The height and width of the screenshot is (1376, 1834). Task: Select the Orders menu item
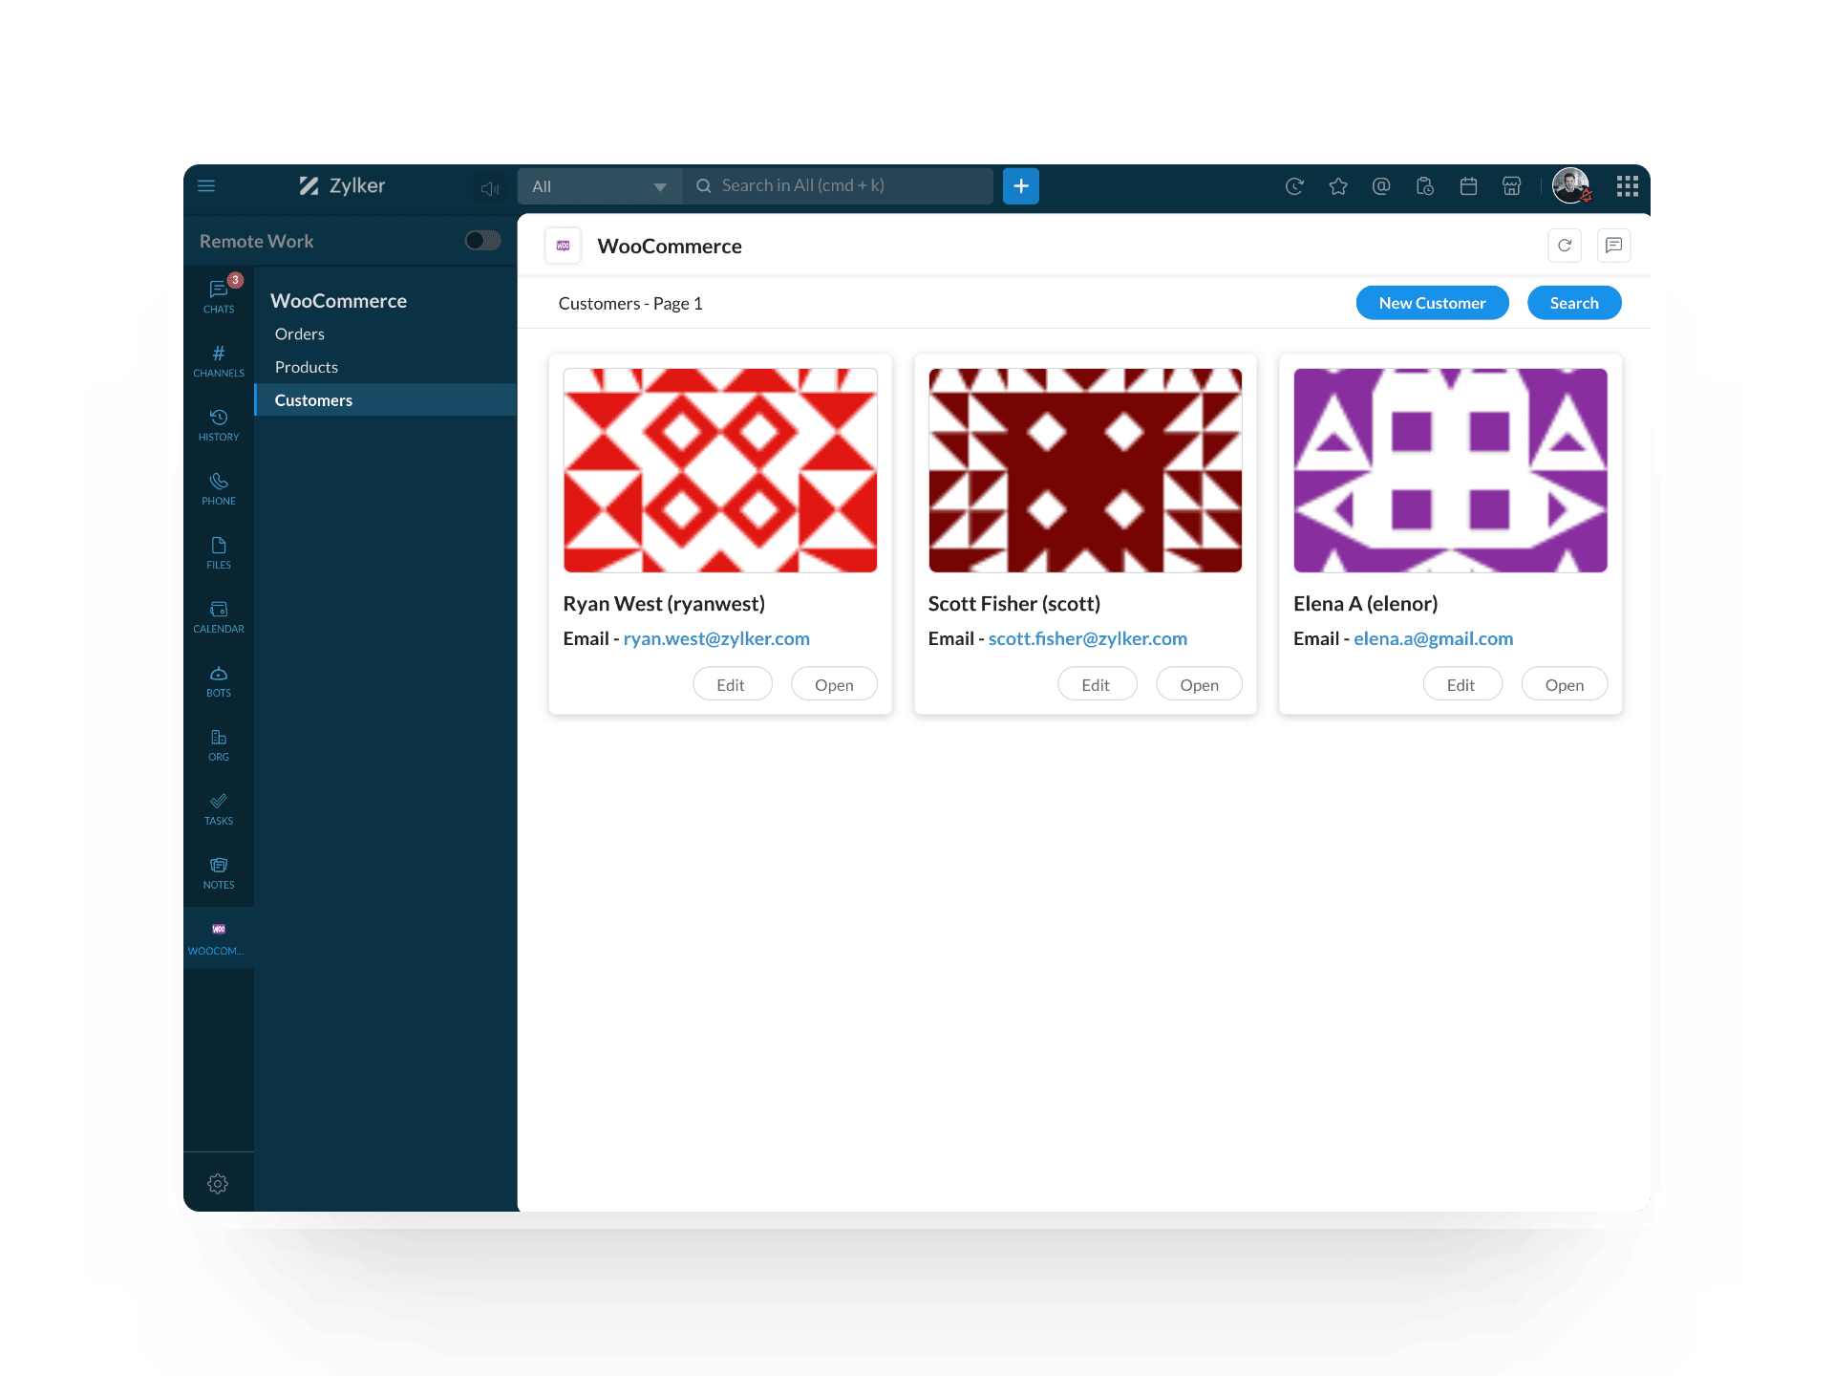[300, 333]
